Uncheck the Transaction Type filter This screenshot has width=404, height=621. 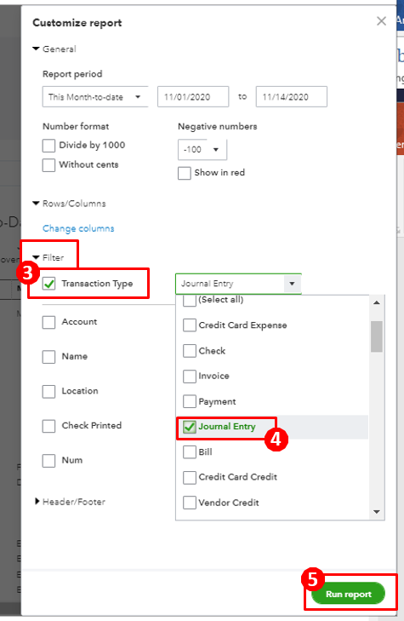coord(49,284)
